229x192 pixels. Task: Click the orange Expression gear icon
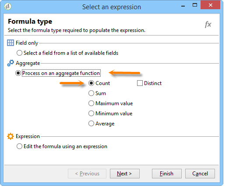pyautogui.click(x=11, y=136)
